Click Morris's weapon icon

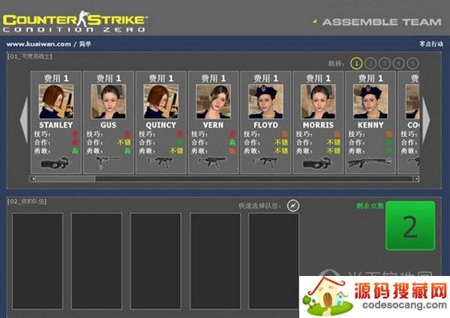coord(317,163)
